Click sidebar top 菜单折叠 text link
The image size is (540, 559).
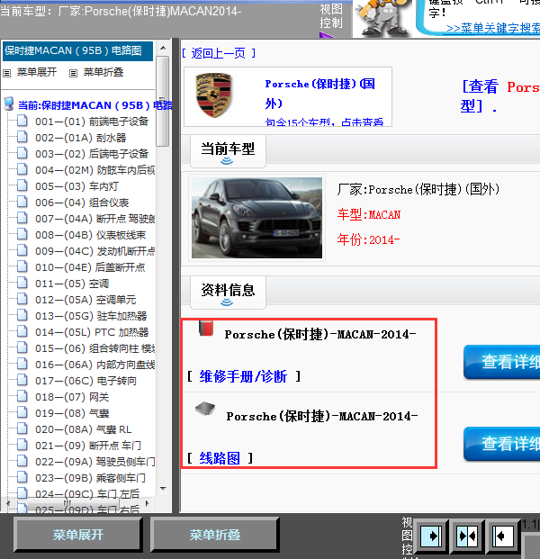click(x=103, y=72)
